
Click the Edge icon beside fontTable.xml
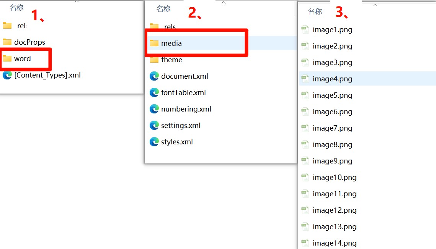tap(154, 92)
